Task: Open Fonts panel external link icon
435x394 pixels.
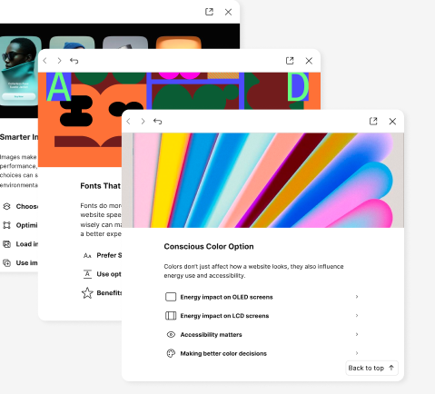Action: (290, 61)
